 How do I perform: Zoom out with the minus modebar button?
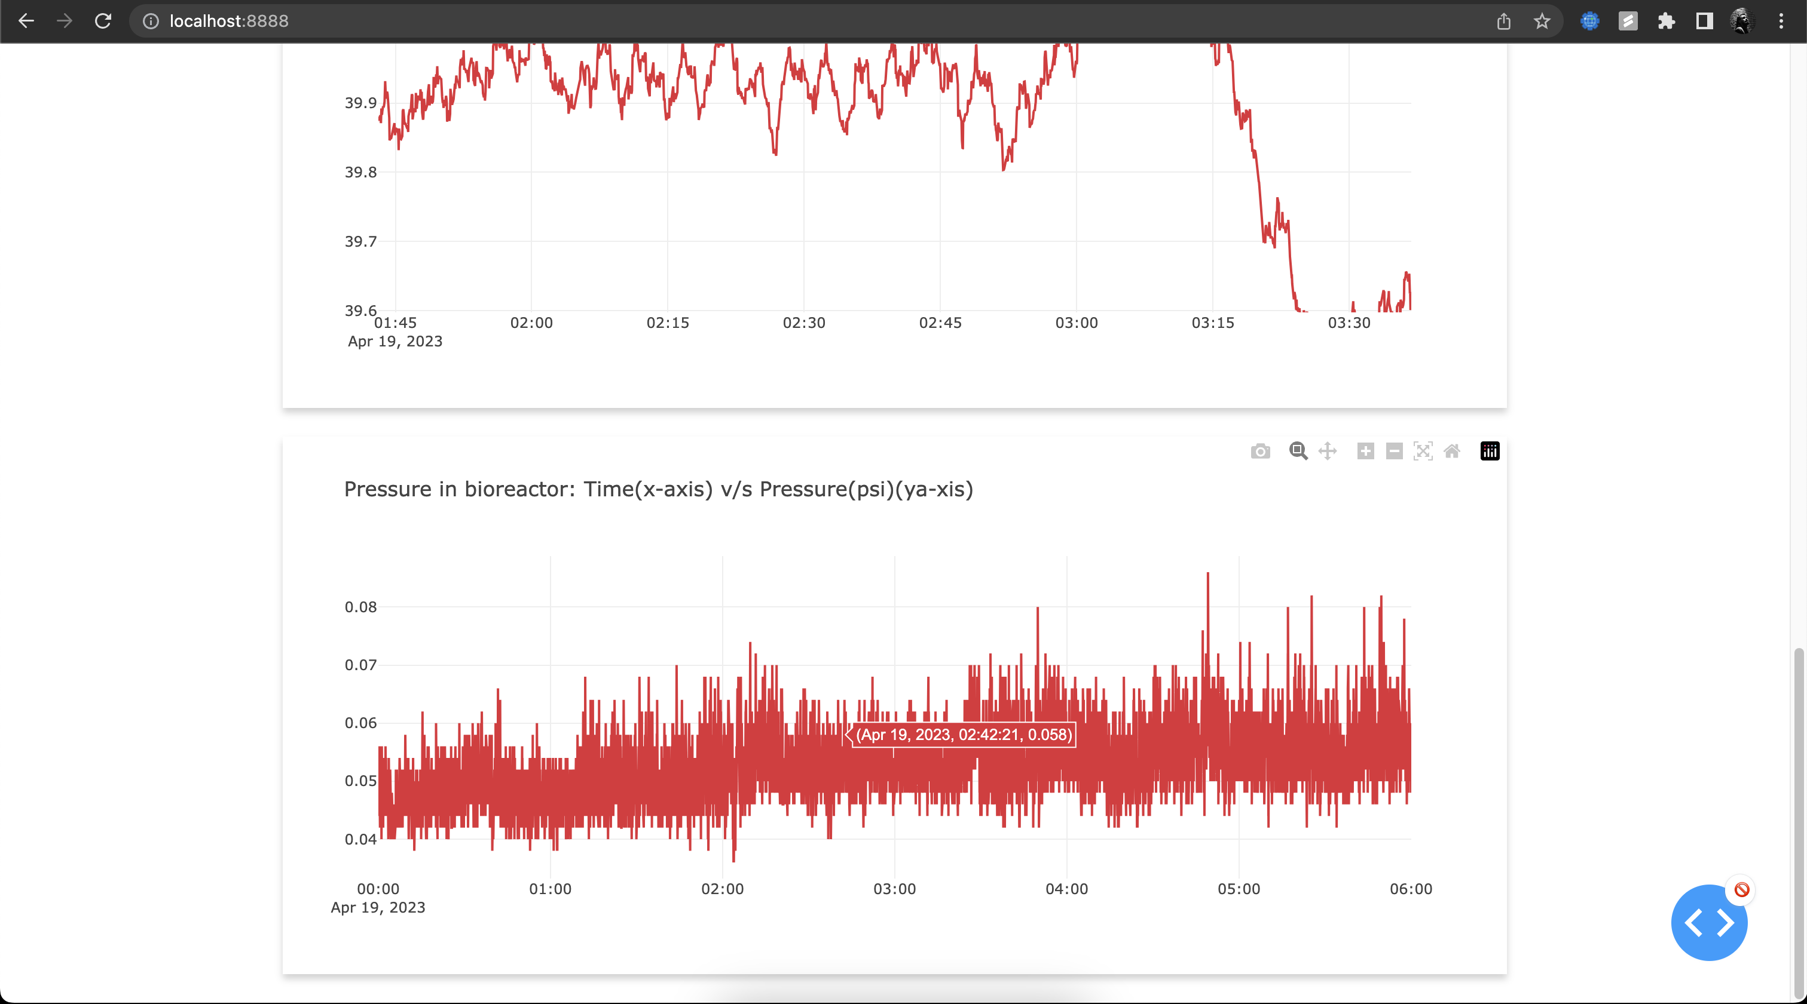1394,452
